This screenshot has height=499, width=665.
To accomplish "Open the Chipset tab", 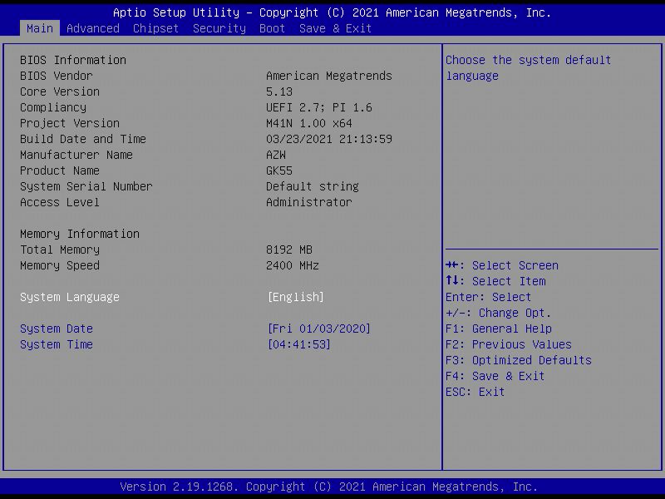I will click(x=155, y=28).
